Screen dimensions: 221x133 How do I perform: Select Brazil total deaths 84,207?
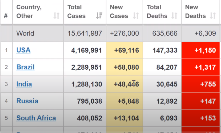(x=167, y=67)
